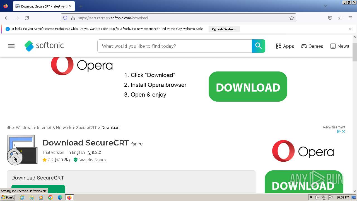Click version V 9.3.0 link
This screenshot has width=357, height=201.
95,152
